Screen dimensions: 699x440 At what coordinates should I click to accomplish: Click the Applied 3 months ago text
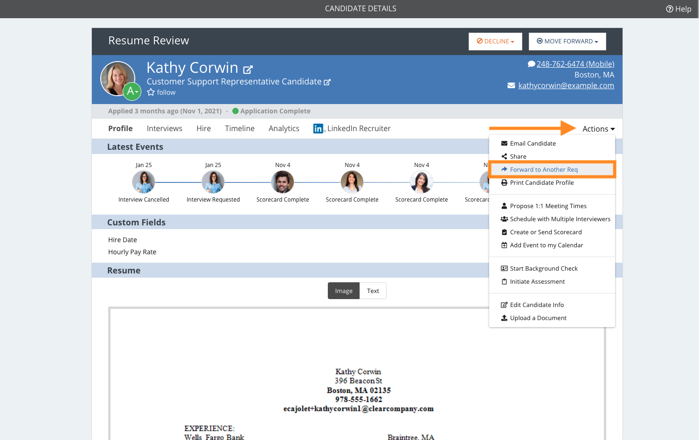165,111
